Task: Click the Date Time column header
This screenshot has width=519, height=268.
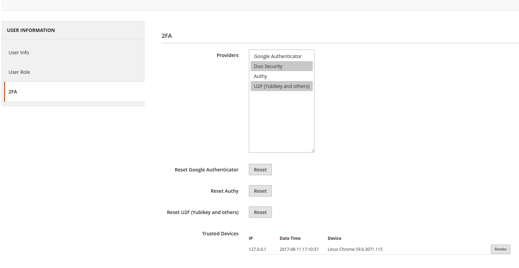Action: (x=290, y=238)
